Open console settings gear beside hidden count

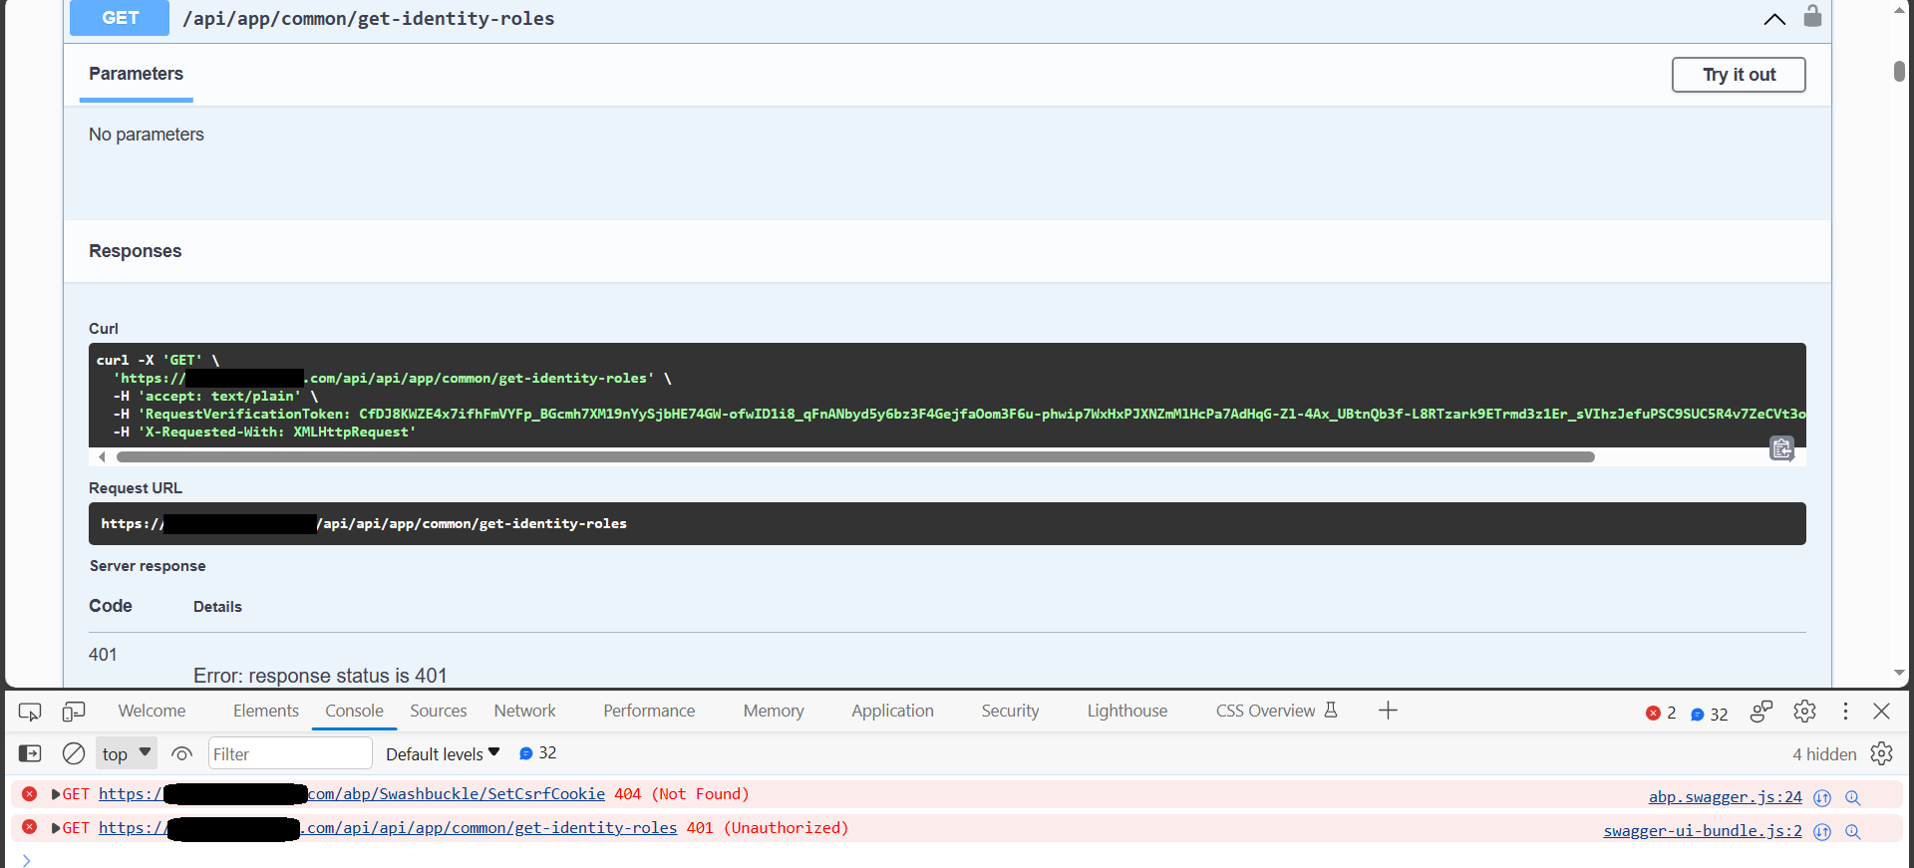click(1881, 754)
